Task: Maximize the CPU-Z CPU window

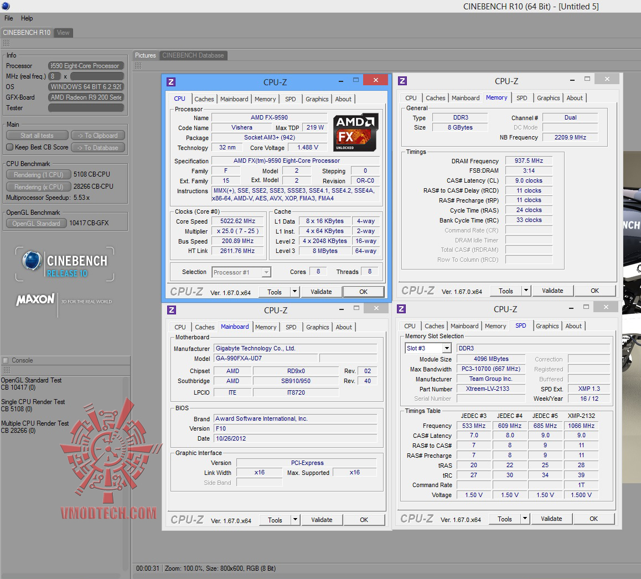Action: tap(356, 80)
